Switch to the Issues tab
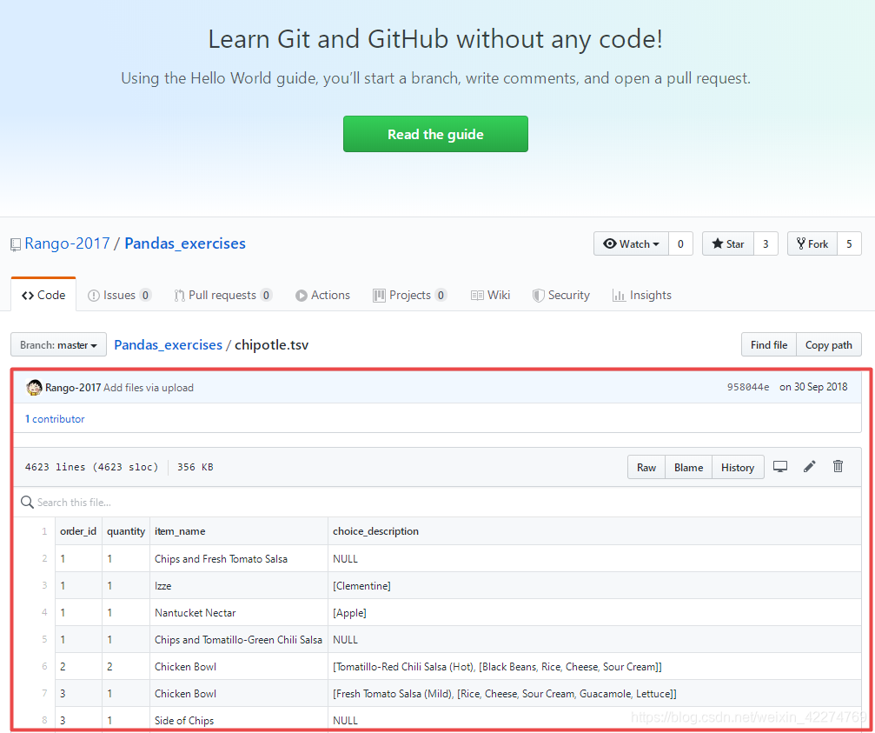This screenshot has width=875, height=733. click(x=119, y=295)
